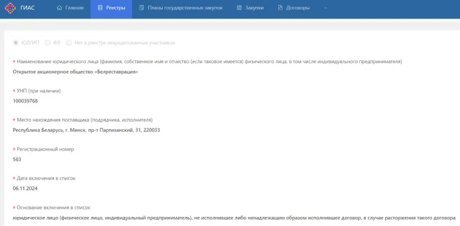The image size is (460, 226).
Task: Select the ЮЛ/ИП radio button
Action: pyautogui.click(x=16, y=43)
